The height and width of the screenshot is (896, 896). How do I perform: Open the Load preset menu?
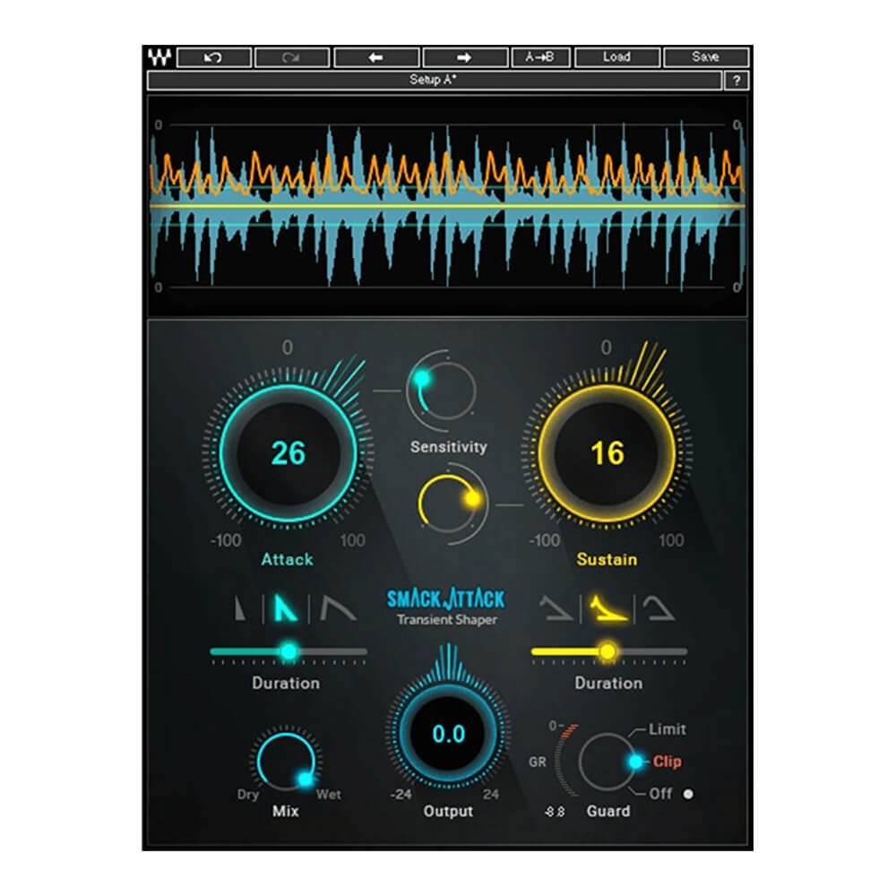point(617,57)
